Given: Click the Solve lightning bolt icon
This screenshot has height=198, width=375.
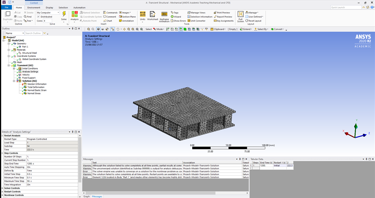Looking at the screenshot, I should pyautogui.click(x=64, y=14).
